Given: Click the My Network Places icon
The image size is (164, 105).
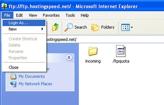Looking at the screenshot, I should 13,84.
